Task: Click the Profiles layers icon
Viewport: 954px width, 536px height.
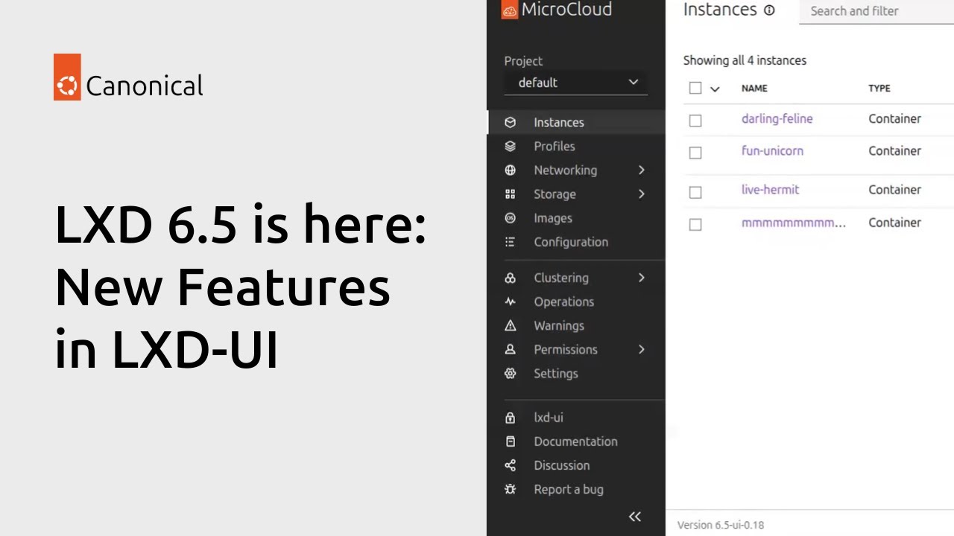Action: point(510,146)
